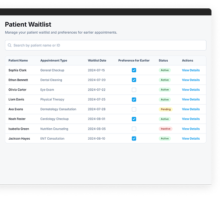Click the 2024-07-15 waitlist date
Image resolution: width=222 pixels, height=197 pixels.
96,70
